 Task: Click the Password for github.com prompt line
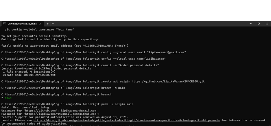50,114
